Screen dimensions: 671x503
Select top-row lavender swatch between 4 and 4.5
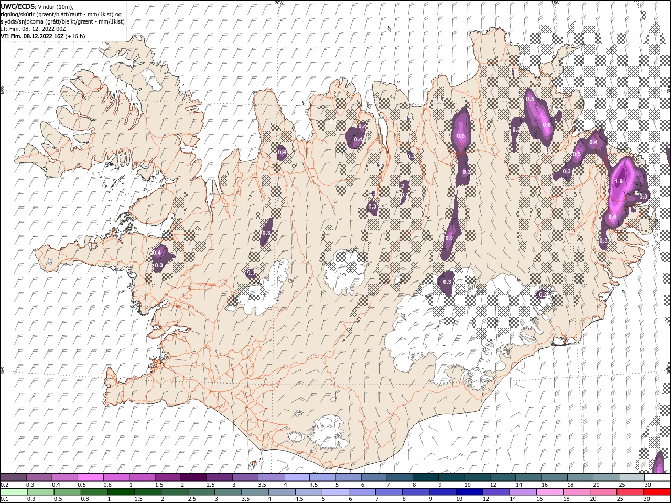296,477
